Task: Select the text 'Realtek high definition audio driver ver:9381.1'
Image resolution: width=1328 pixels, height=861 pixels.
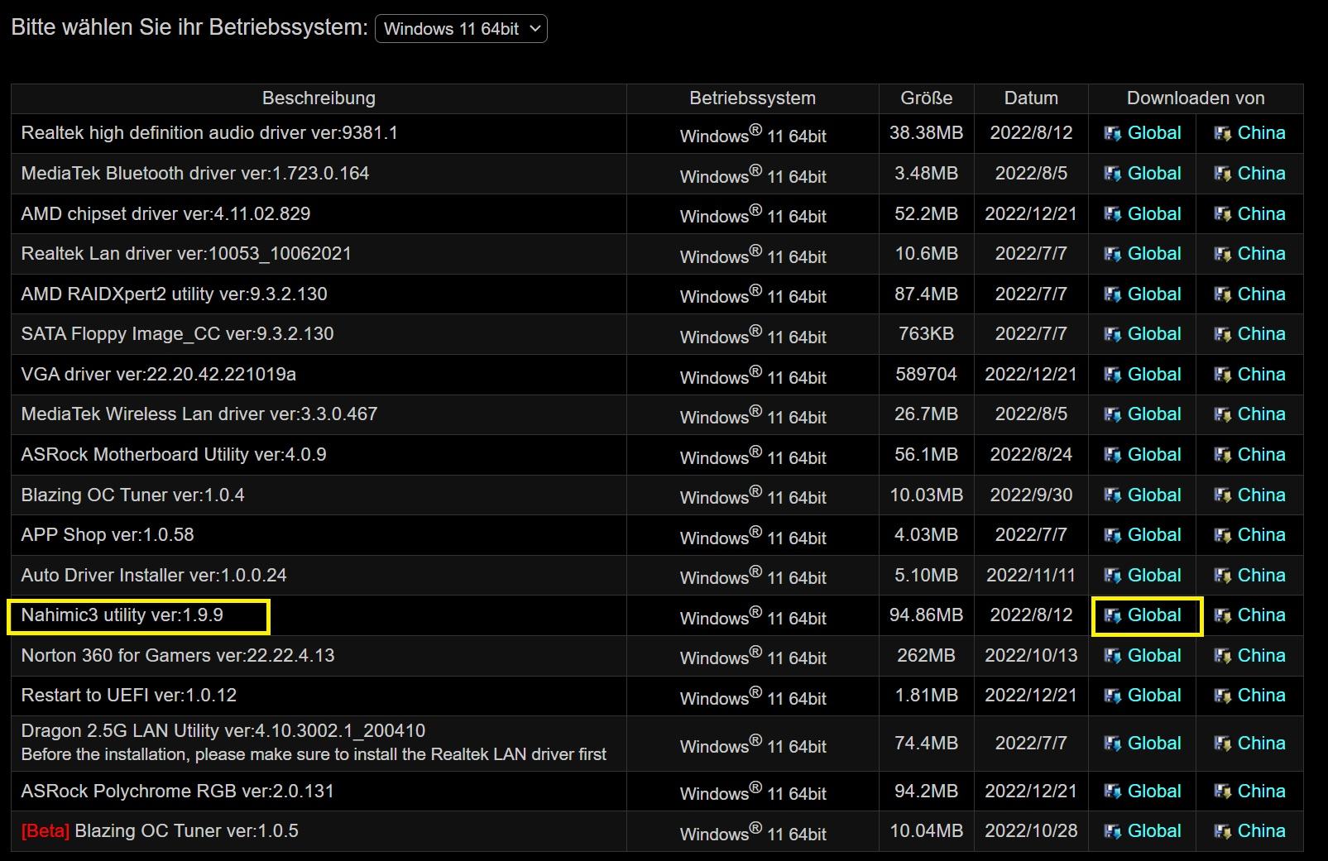Action: click(x=209, y=133)
